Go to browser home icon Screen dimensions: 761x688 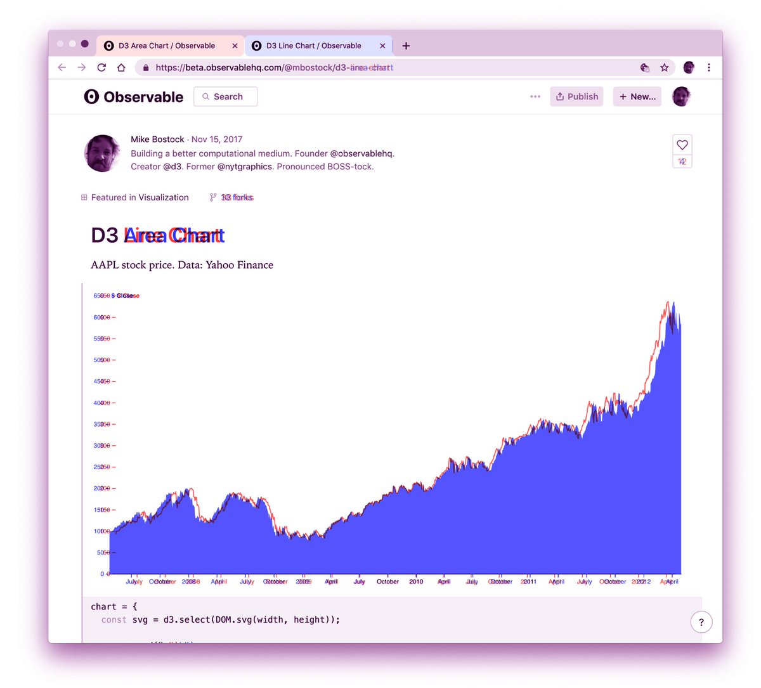[121, 67]
